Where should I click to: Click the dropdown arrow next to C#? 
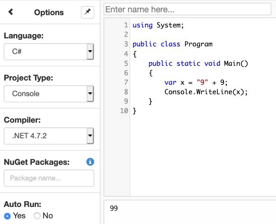(x=90, y=52)
